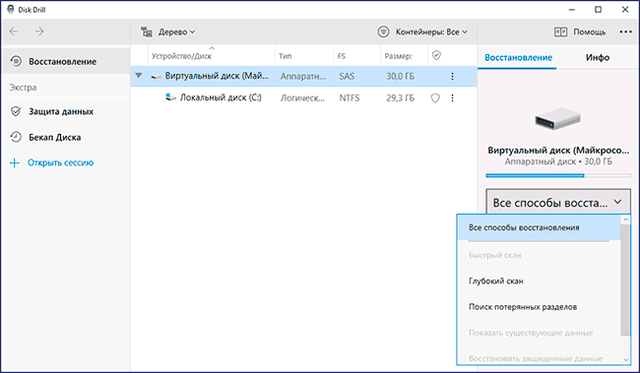Open the three-dot more options menu
Viewport: 640px width, 373px height.
point(625,31)
